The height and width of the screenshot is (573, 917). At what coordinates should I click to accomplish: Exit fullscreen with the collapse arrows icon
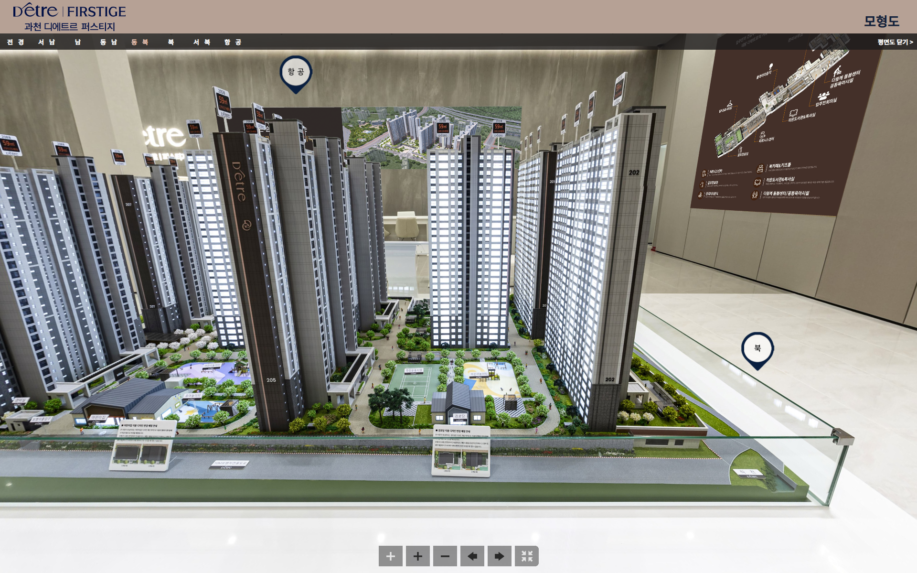pyautogui.click(x=526, y=556)
